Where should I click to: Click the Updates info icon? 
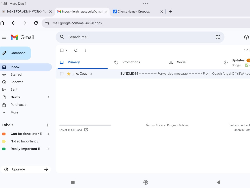pyautogui.click(x=225, y=62)
